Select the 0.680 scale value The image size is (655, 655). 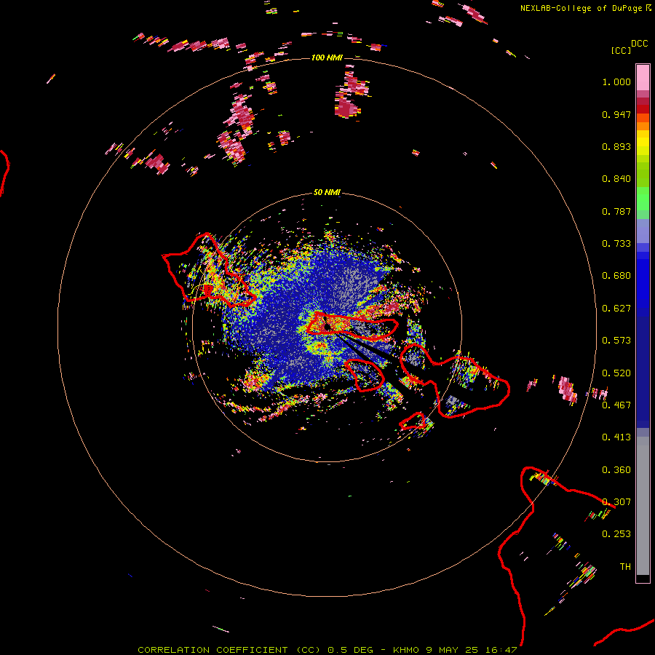coord(616,276)
